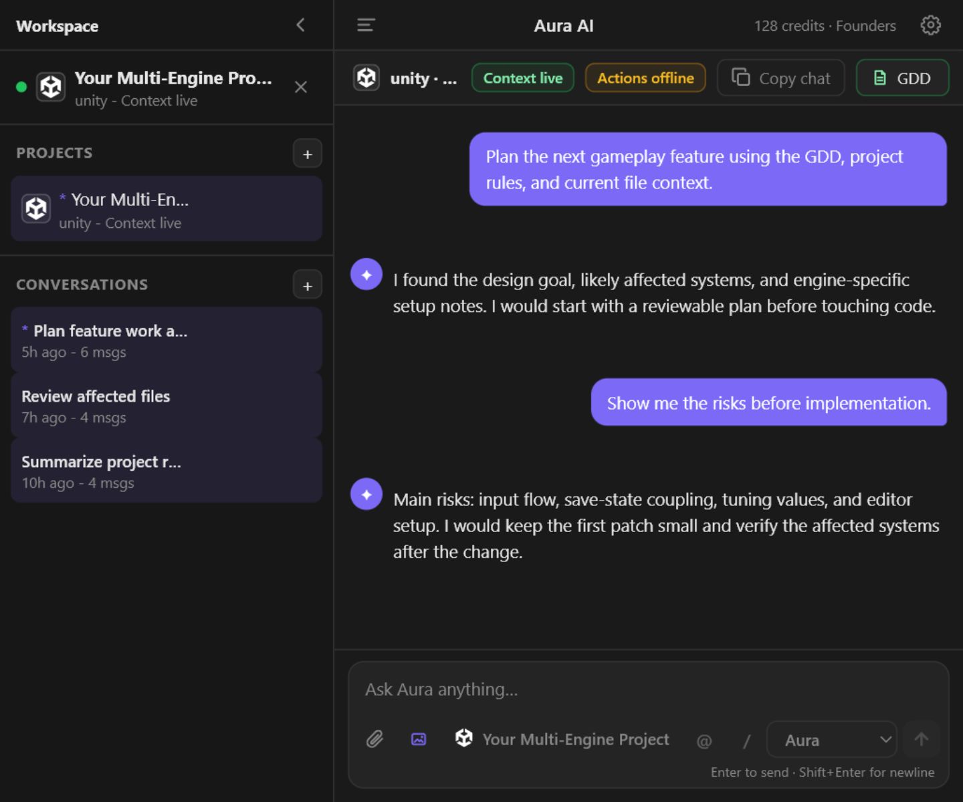
Task: Click the '10h ago - 4 msgs' timestamp
Action: (78, 483)
